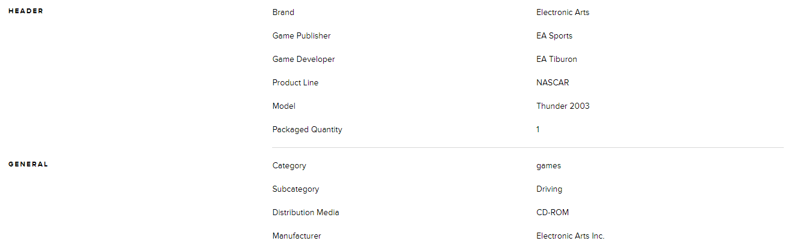Click the Product Line label

pos(295,82)
